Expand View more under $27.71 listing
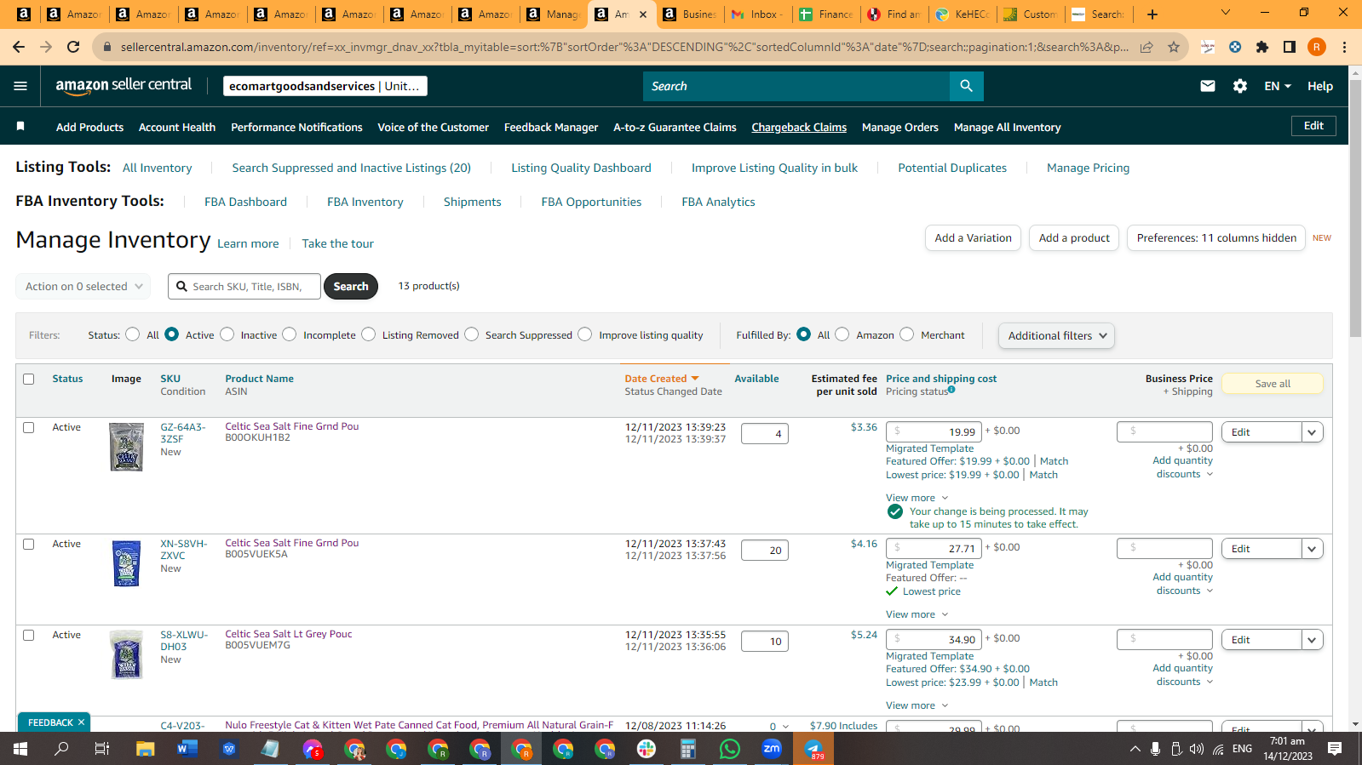The image size is (1362, 765). pyautogui.click(x=917, y=614)
